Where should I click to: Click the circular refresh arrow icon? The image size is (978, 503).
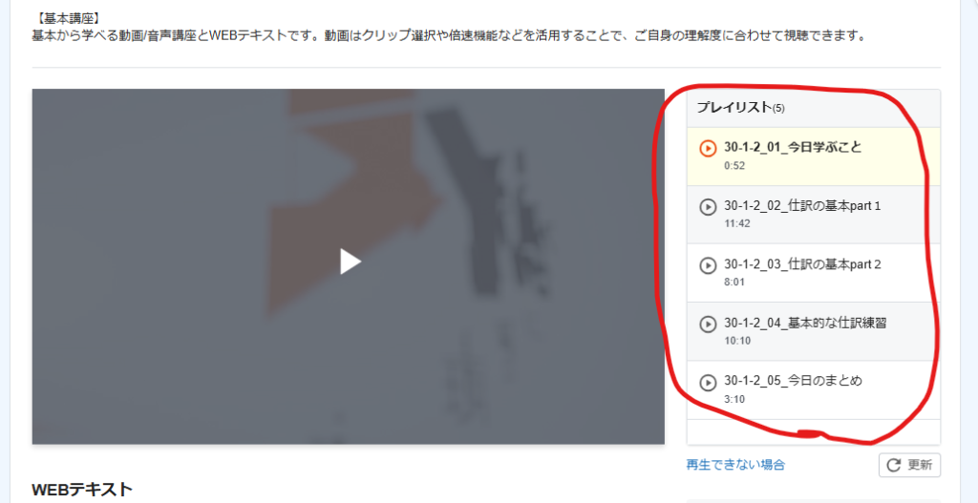pyautogui.click(x=893, y=465)
